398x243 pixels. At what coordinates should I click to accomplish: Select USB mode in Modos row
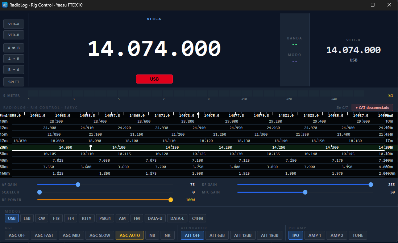click(x=12, y=218)
